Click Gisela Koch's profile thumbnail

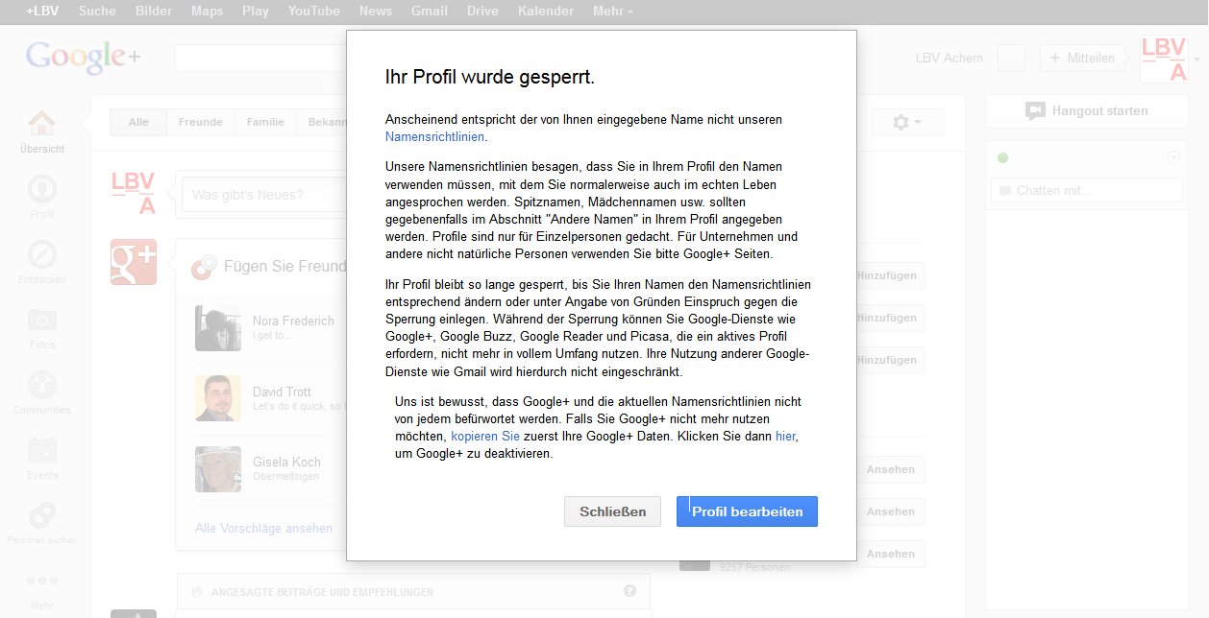[218, 469]
